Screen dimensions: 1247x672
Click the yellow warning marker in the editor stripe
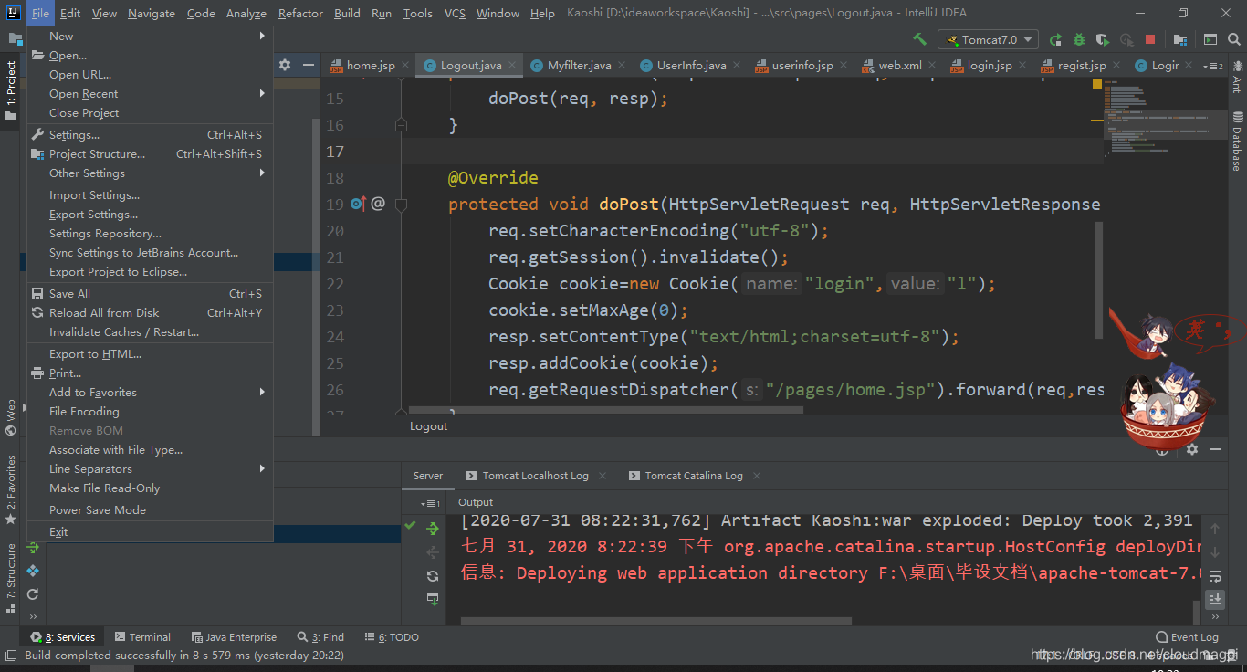(x=1097, y=120)
